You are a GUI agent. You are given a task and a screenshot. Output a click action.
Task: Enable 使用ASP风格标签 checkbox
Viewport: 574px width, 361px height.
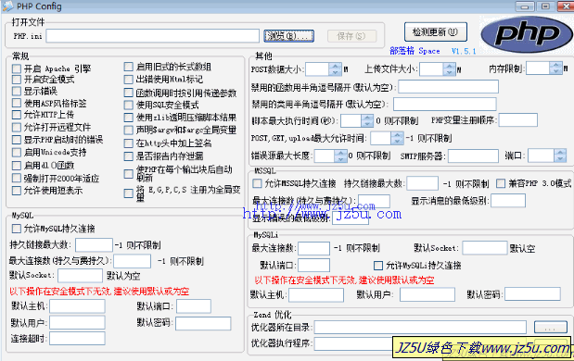[17, 103]
